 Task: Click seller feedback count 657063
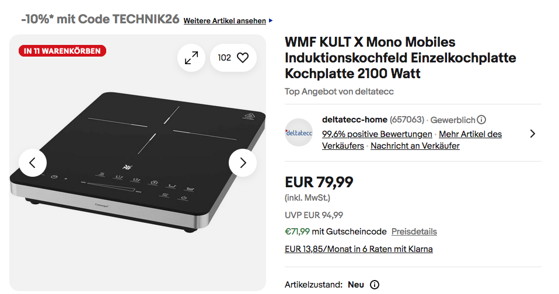tap(407, 120)
